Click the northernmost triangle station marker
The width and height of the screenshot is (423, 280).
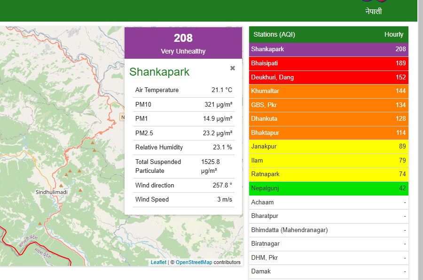pos(93,142)
